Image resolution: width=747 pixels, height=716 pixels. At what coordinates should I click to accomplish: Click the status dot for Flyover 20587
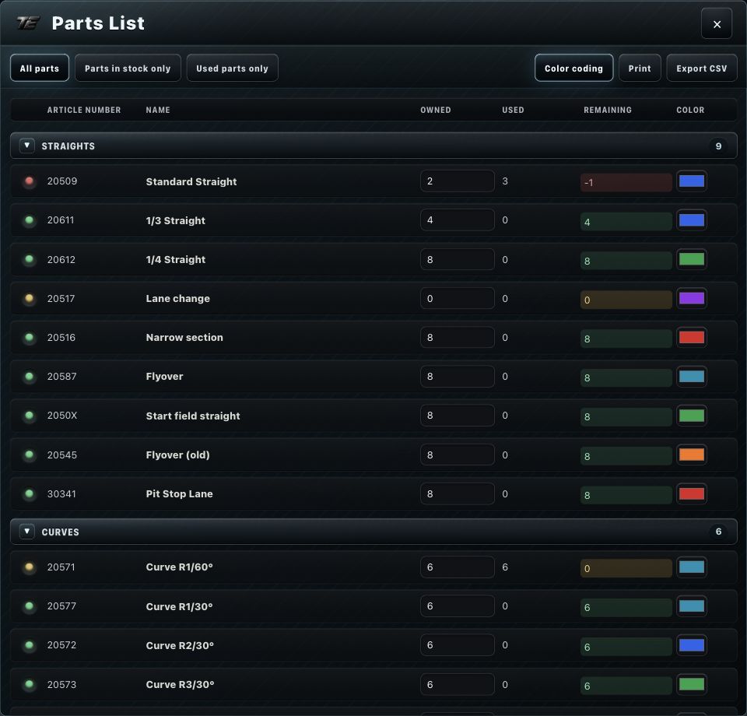(x=29, y=377)
